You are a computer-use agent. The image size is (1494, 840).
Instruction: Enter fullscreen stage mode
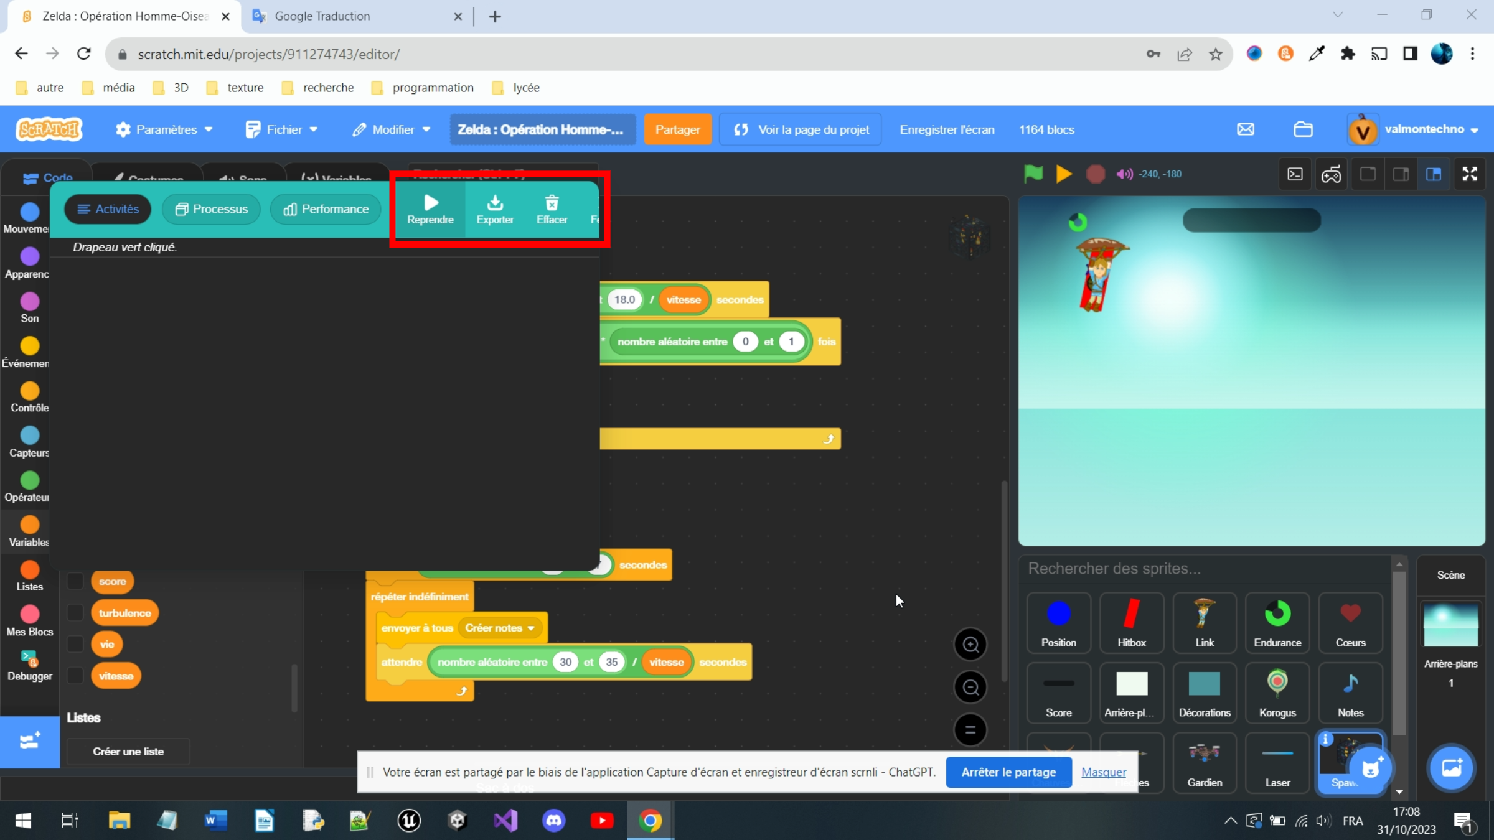[1470, 174]
